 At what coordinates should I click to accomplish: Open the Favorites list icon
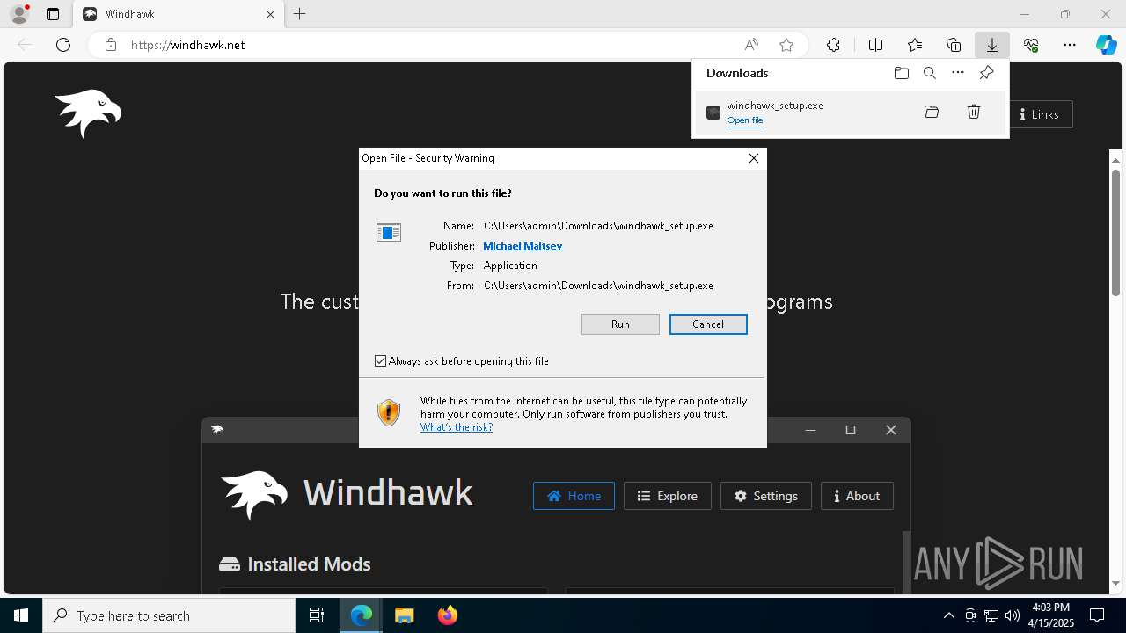click(915, 45)
